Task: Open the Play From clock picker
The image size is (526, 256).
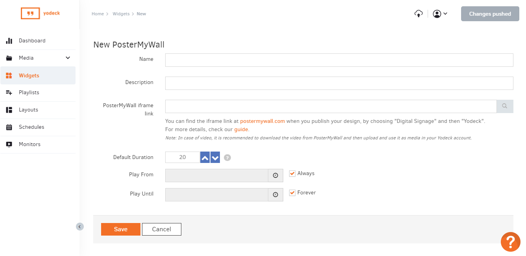Action: click(x=275, y=176)
